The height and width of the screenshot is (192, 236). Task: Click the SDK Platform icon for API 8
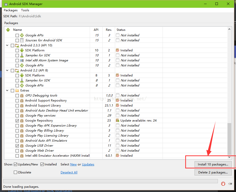(22, 75)
